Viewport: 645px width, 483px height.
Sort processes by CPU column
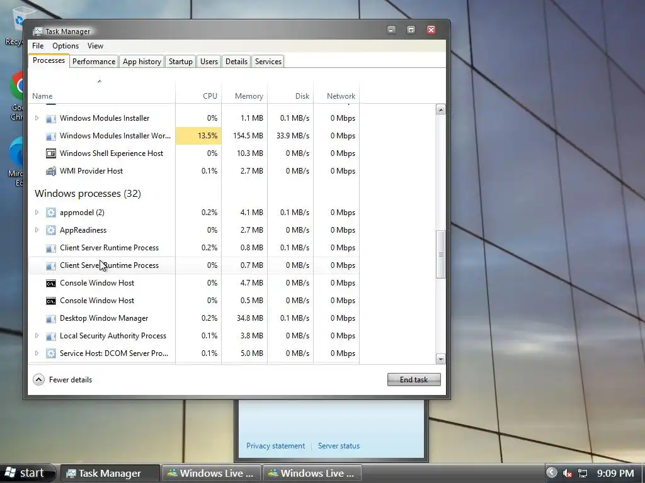coord(198,93)
